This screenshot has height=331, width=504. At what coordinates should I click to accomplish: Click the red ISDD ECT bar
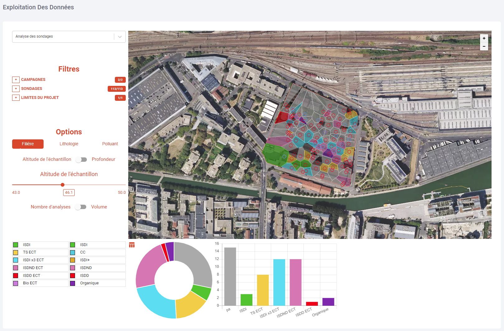pyautogui.click(x=312, y=304)
